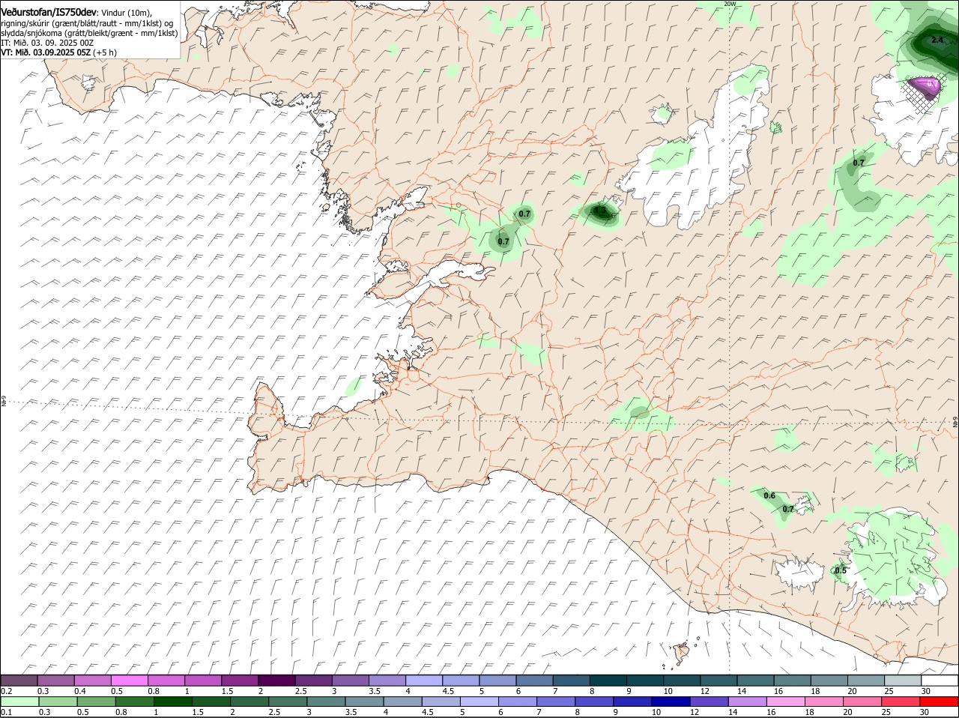Pick the 1.5 swatch in green rain legend

[x=211, y=702]
